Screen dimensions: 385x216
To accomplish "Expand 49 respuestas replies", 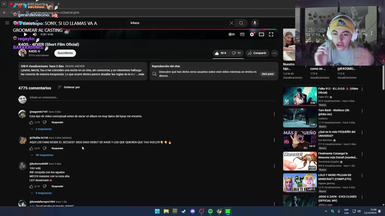I will (42, 155).
